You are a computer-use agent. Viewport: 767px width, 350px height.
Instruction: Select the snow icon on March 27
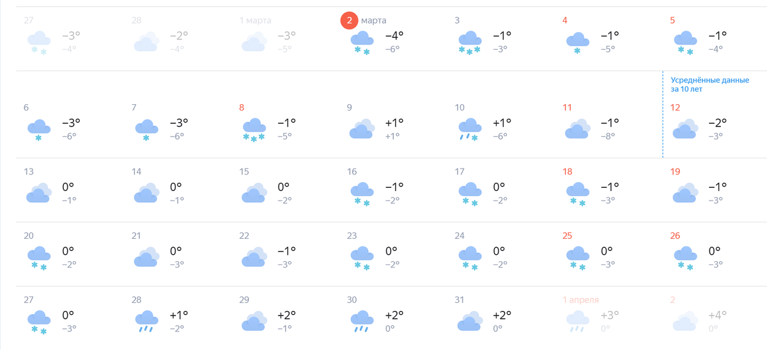[x=39, y=321]
